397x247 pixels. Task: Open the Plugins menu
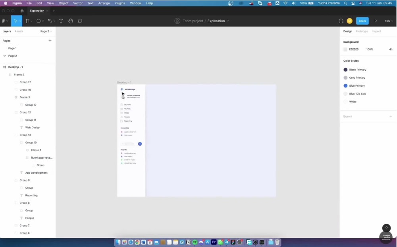point(120,3)
